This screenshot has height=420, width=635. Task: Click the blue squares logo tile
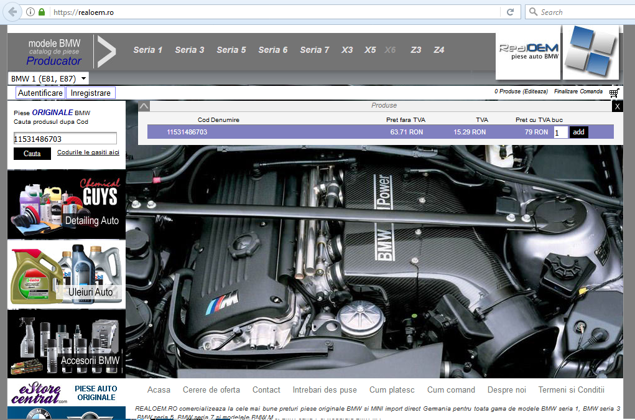pos(590,52)
